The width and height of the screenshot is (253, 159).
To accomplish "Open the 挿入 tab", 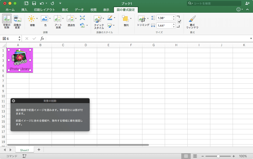I will click(24, 10).
